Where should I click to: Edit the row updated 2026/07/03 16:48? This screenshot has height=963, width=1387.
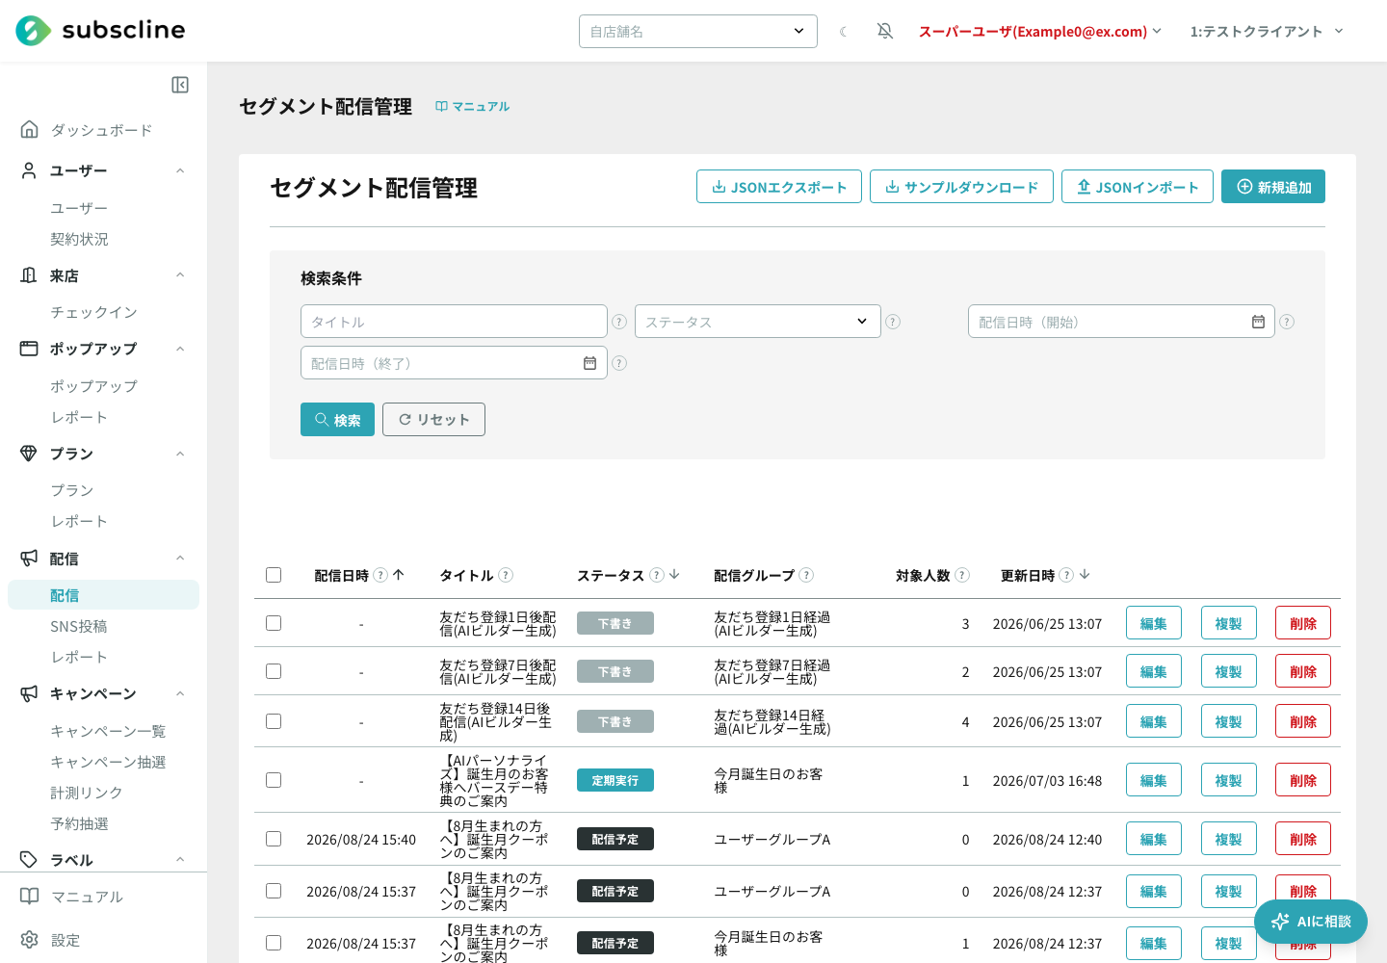[1154, 780]
